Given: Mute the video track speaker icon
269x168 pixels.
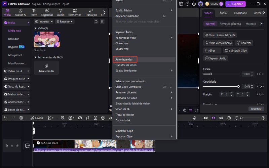Looking at the screenshot, I should [17, 145].
